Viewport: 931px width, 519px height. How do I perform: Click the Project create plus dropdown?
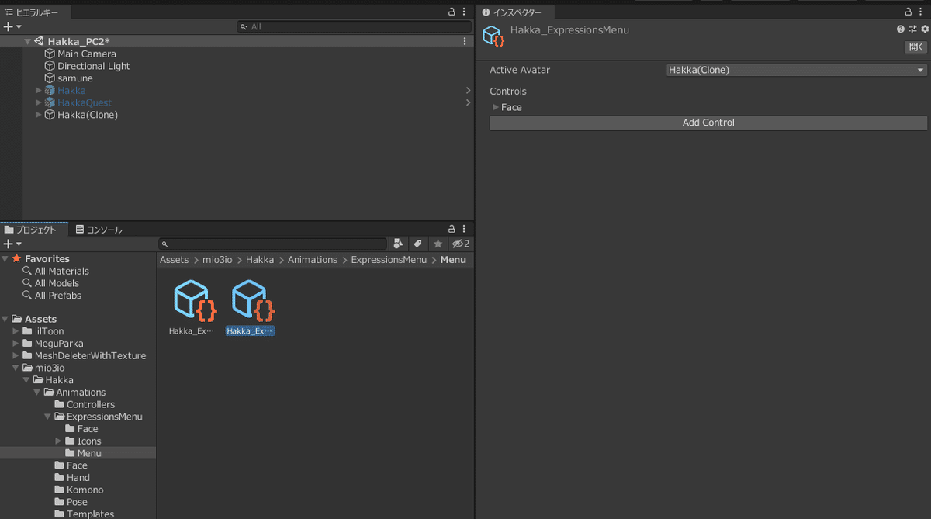pos(12,244)
